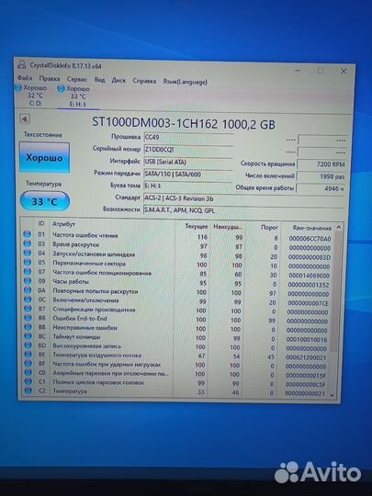This screenshot has height=496, width=372.
Task: Click the total work time field 4946 ч
Action: [321, 188]
